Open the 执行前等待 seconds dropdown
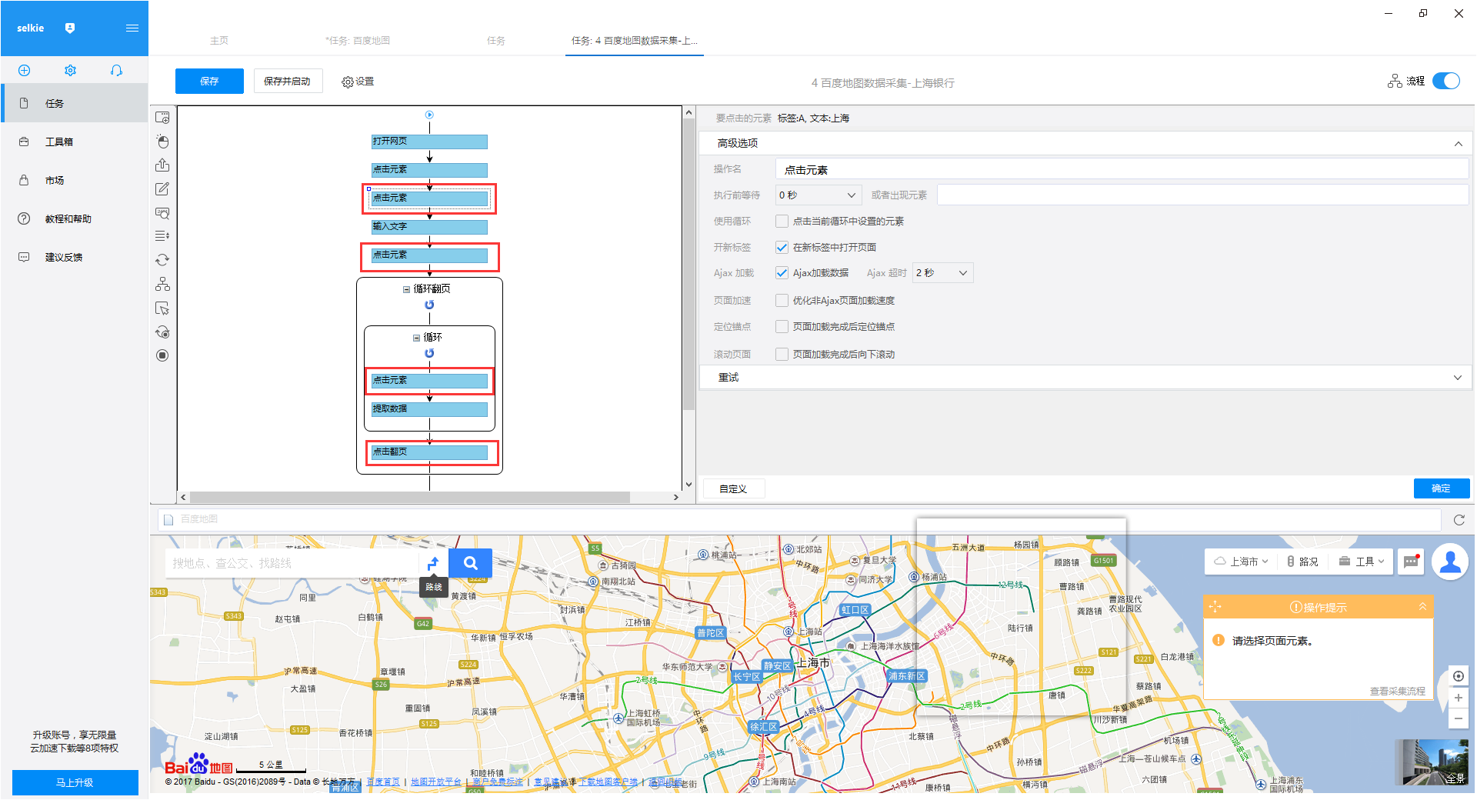The height and width of the screenshot is (800, 1477). coord(818,195)
